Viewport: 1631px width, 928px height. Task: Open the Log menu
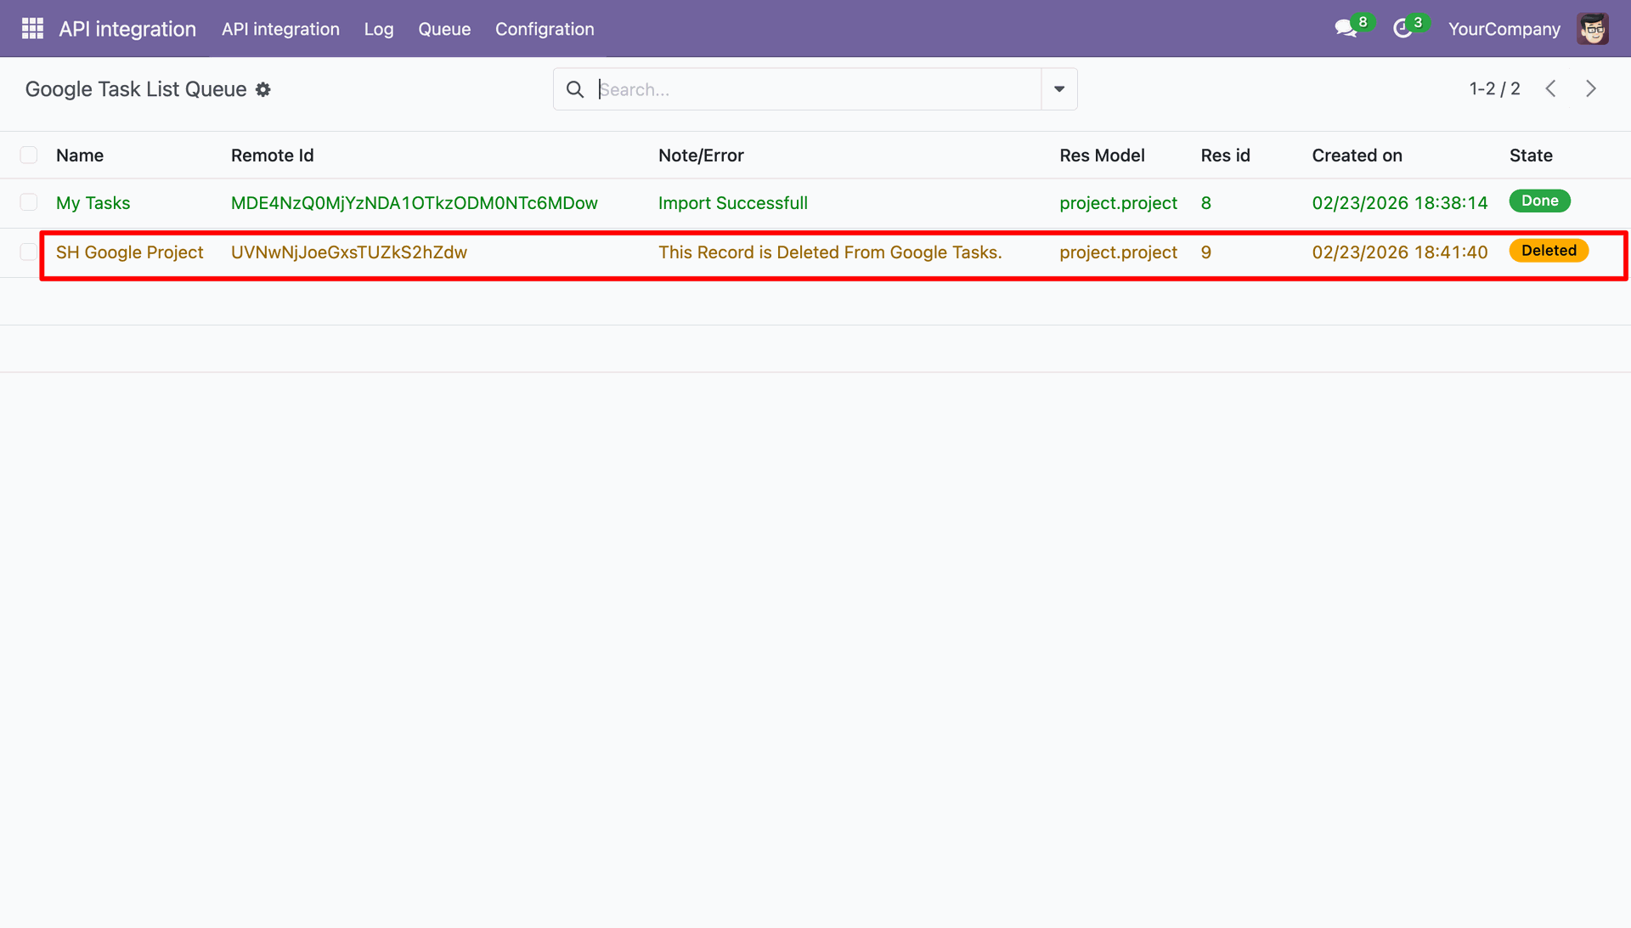[x=379, y=29]
